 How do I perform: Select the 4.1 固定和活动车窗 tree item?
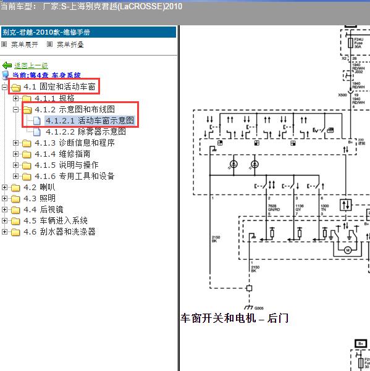[59, 87]
